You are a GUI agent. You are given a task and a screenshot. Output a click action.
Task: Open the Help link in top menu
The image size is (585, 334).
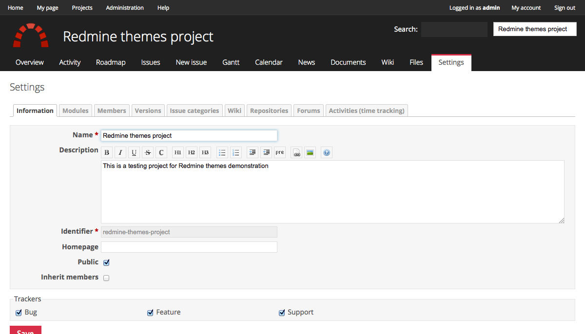coord(163,8)
